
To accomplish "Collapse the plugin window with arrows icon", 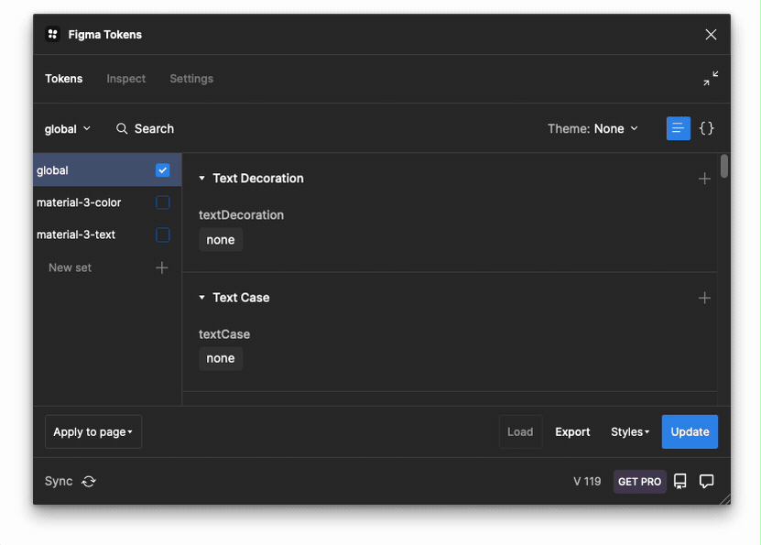I will point(711,79).
